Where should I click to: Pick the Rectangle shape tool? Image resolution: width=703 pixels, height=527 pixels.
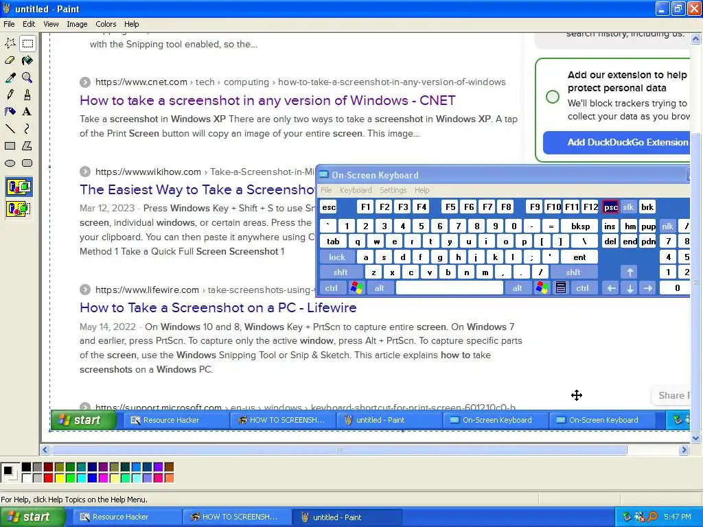click(x=10, y=145)
